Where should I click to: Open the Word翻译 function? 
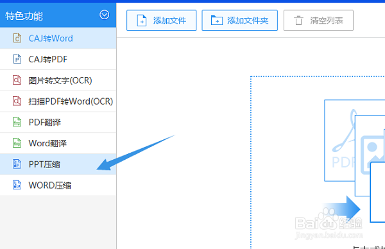pos(58,143)
